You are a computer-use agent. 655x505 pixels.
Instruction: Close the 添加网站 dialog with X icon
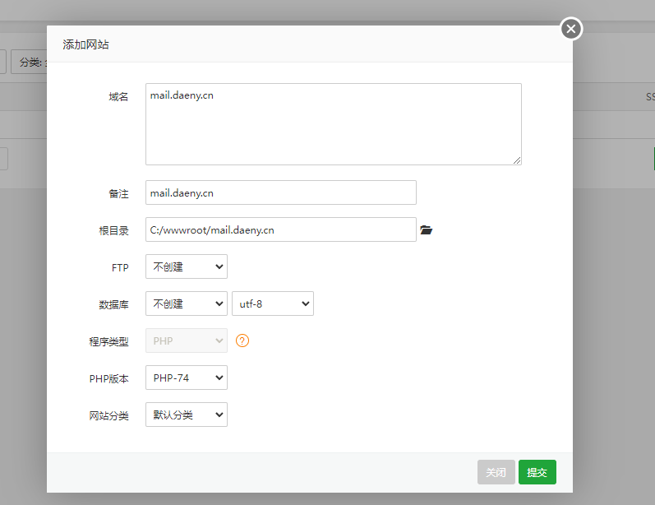(571, 29)
